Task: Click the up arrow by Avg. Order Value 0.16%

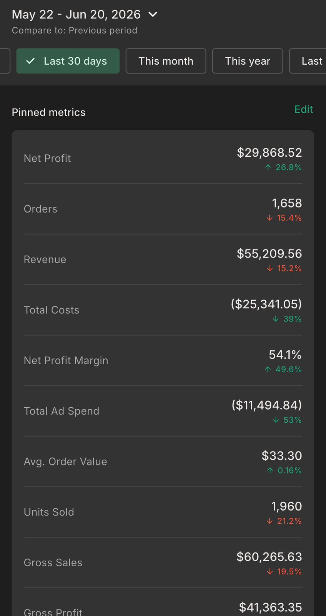Action: pyautogui.click(x=270, y=470)
